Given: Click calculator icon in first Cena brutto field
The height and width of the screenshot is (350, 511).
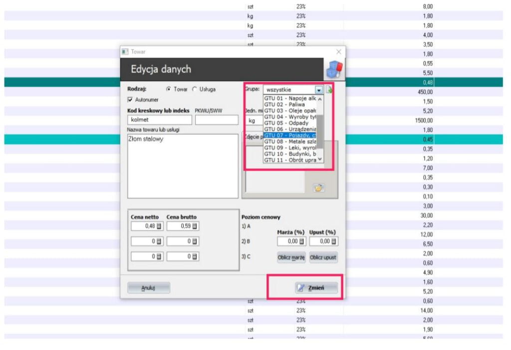Looking at the screenshot, I should point(195,226).
